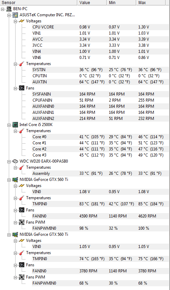Click the first GTX 560 Ti Temperatures icon
This screenshot has height=290, width=170.
click(22, 198)
